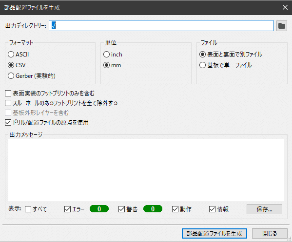The image size is (292, 242).
Task: Select mm unit radio button
Action: click(x=107, y=65)
